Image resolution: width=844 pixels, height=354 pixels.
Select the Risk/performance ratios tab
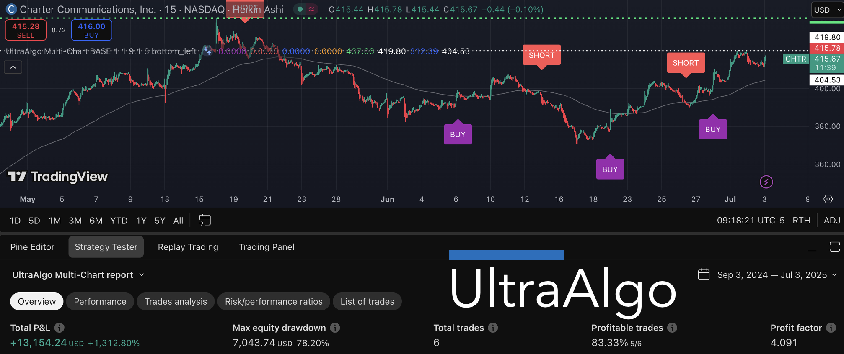(274, 301)
